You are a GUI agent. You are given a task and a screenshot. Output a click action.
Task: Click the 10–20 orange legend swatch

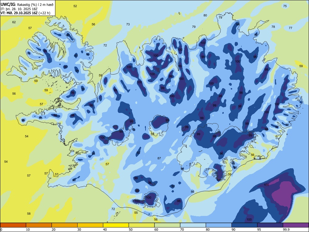click(39, 225)
